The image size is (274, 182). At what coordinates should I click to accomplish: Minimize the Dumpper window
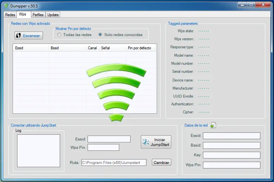click(242, 5)
